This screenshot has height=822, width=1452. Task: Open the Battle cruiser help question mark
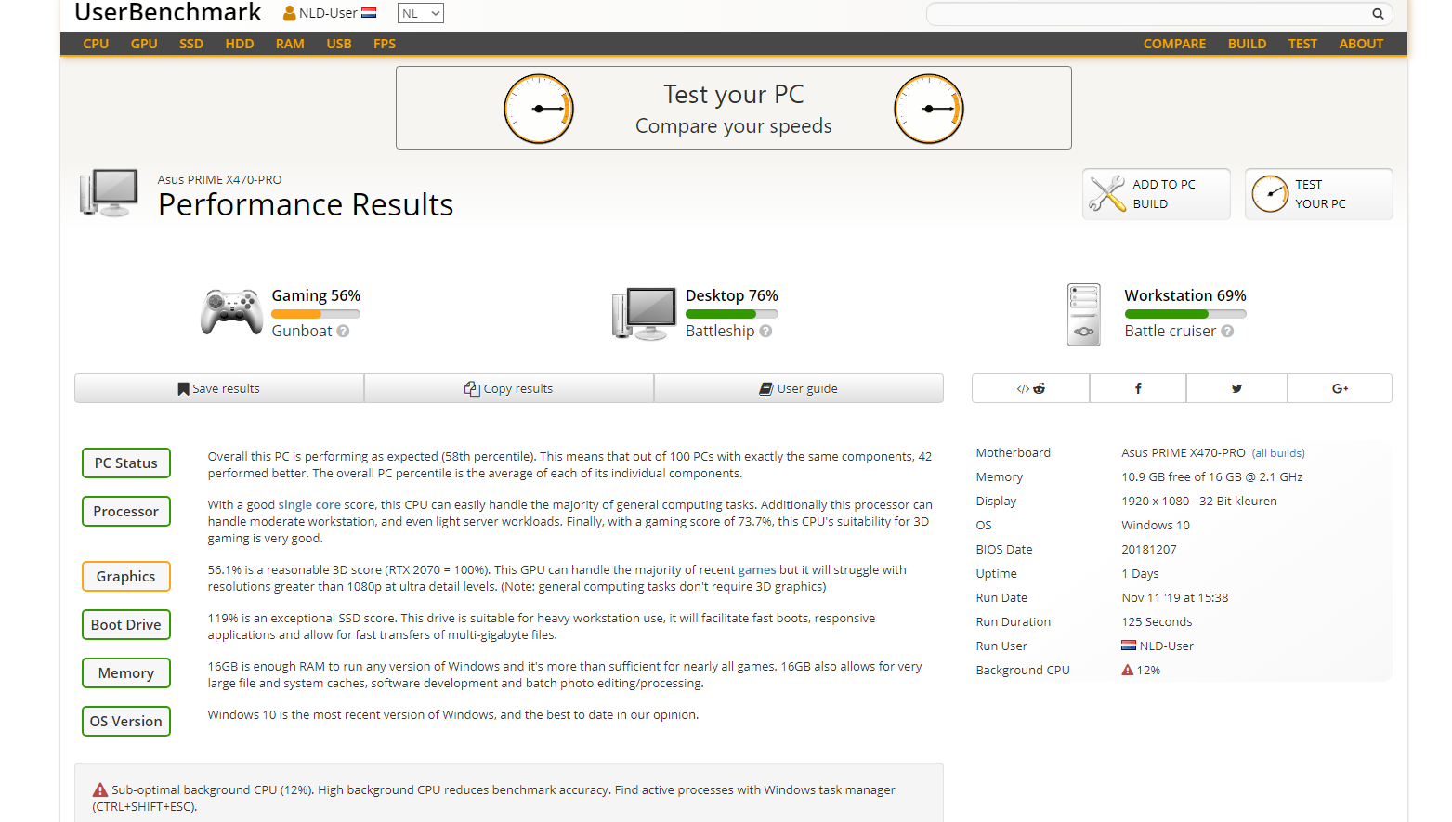coord(1227,332)
